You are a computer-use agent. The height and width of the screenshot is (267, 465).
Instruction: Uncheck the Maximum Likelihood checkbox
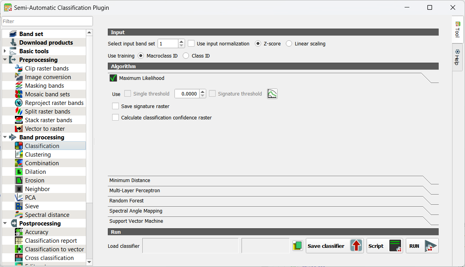click(x=113, y=78)
